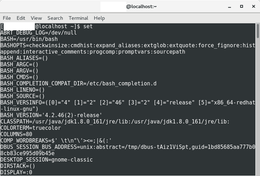This screenshot has width=260, height=176.
Task: Open the View menu
Action: (x=36, y=18)
